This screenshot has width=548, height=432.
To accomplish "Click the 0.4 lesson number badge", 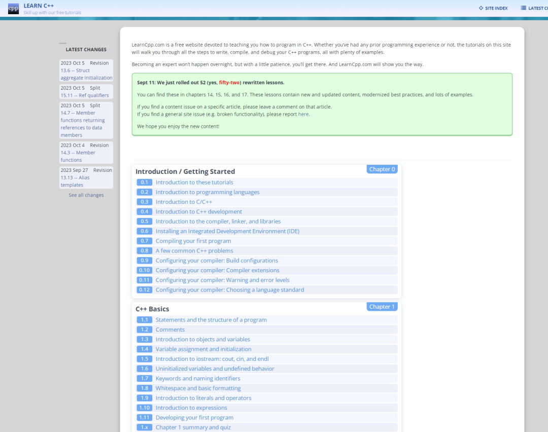I will coord(144,211).
